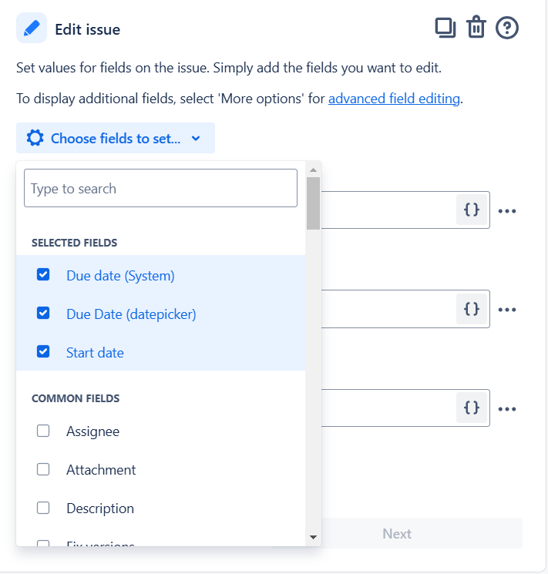Select the Description field option

pyautogui.click(x=160, y=508)
